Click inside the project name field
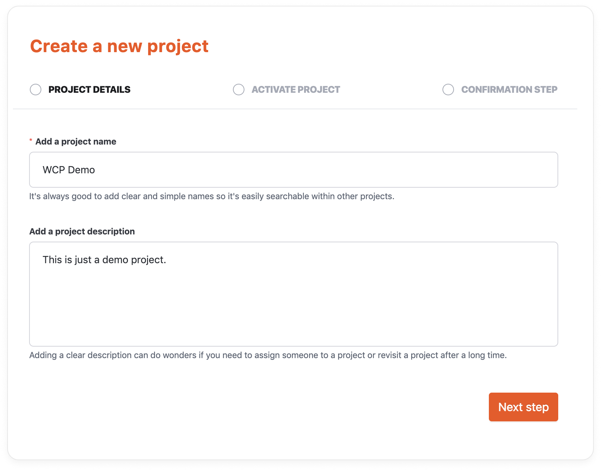Image resolution: width=601 pixels, height=471 pixels. pyautogui.click(x=293, y=169)
